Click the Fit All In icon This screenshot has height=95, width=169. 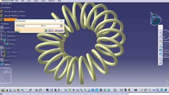point(70,90)
